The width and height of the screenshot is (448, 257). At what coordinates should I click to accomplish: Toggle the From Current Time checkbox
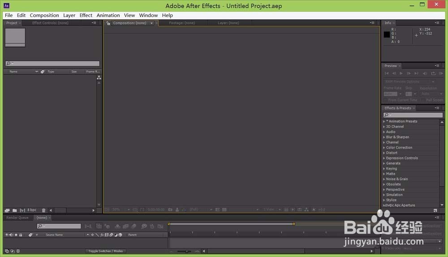385,100
